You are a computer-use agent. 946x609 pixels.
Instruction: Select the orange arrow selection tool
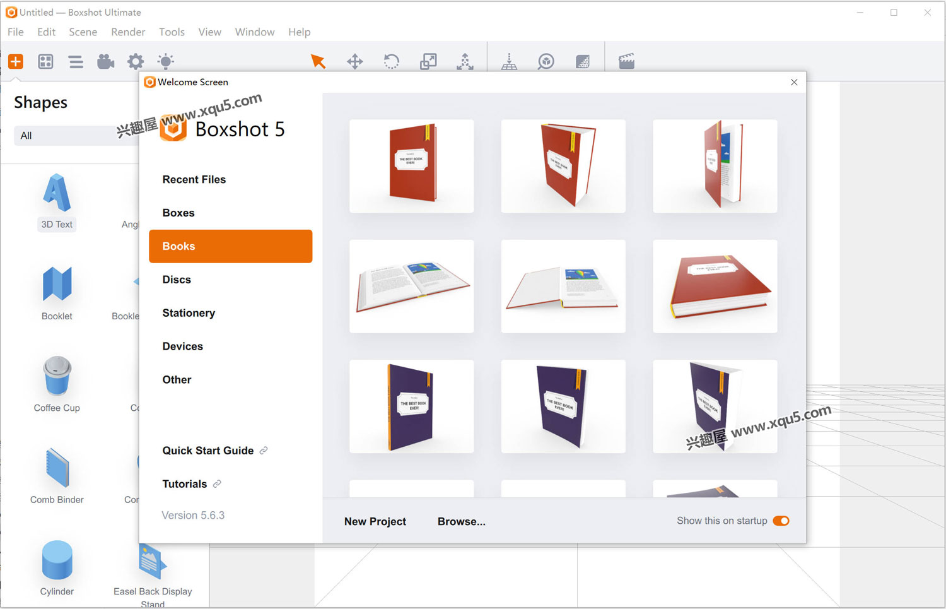(x=318, y=61)
